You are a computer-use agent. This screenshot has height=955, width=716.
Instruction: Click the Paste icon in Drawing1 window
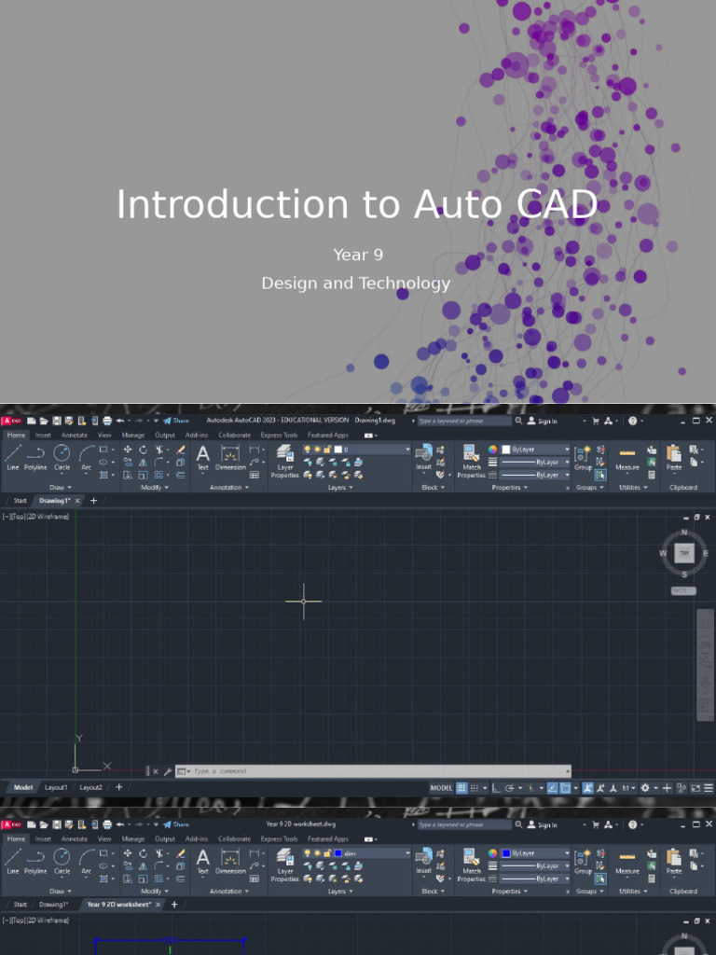674,457
